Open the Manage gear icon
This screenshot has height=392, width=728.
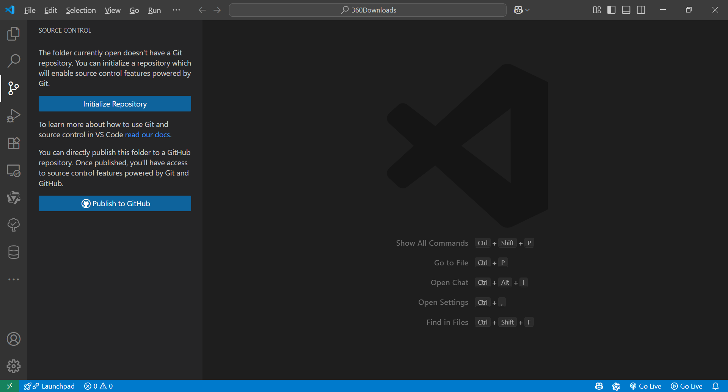tap(14, 366)
